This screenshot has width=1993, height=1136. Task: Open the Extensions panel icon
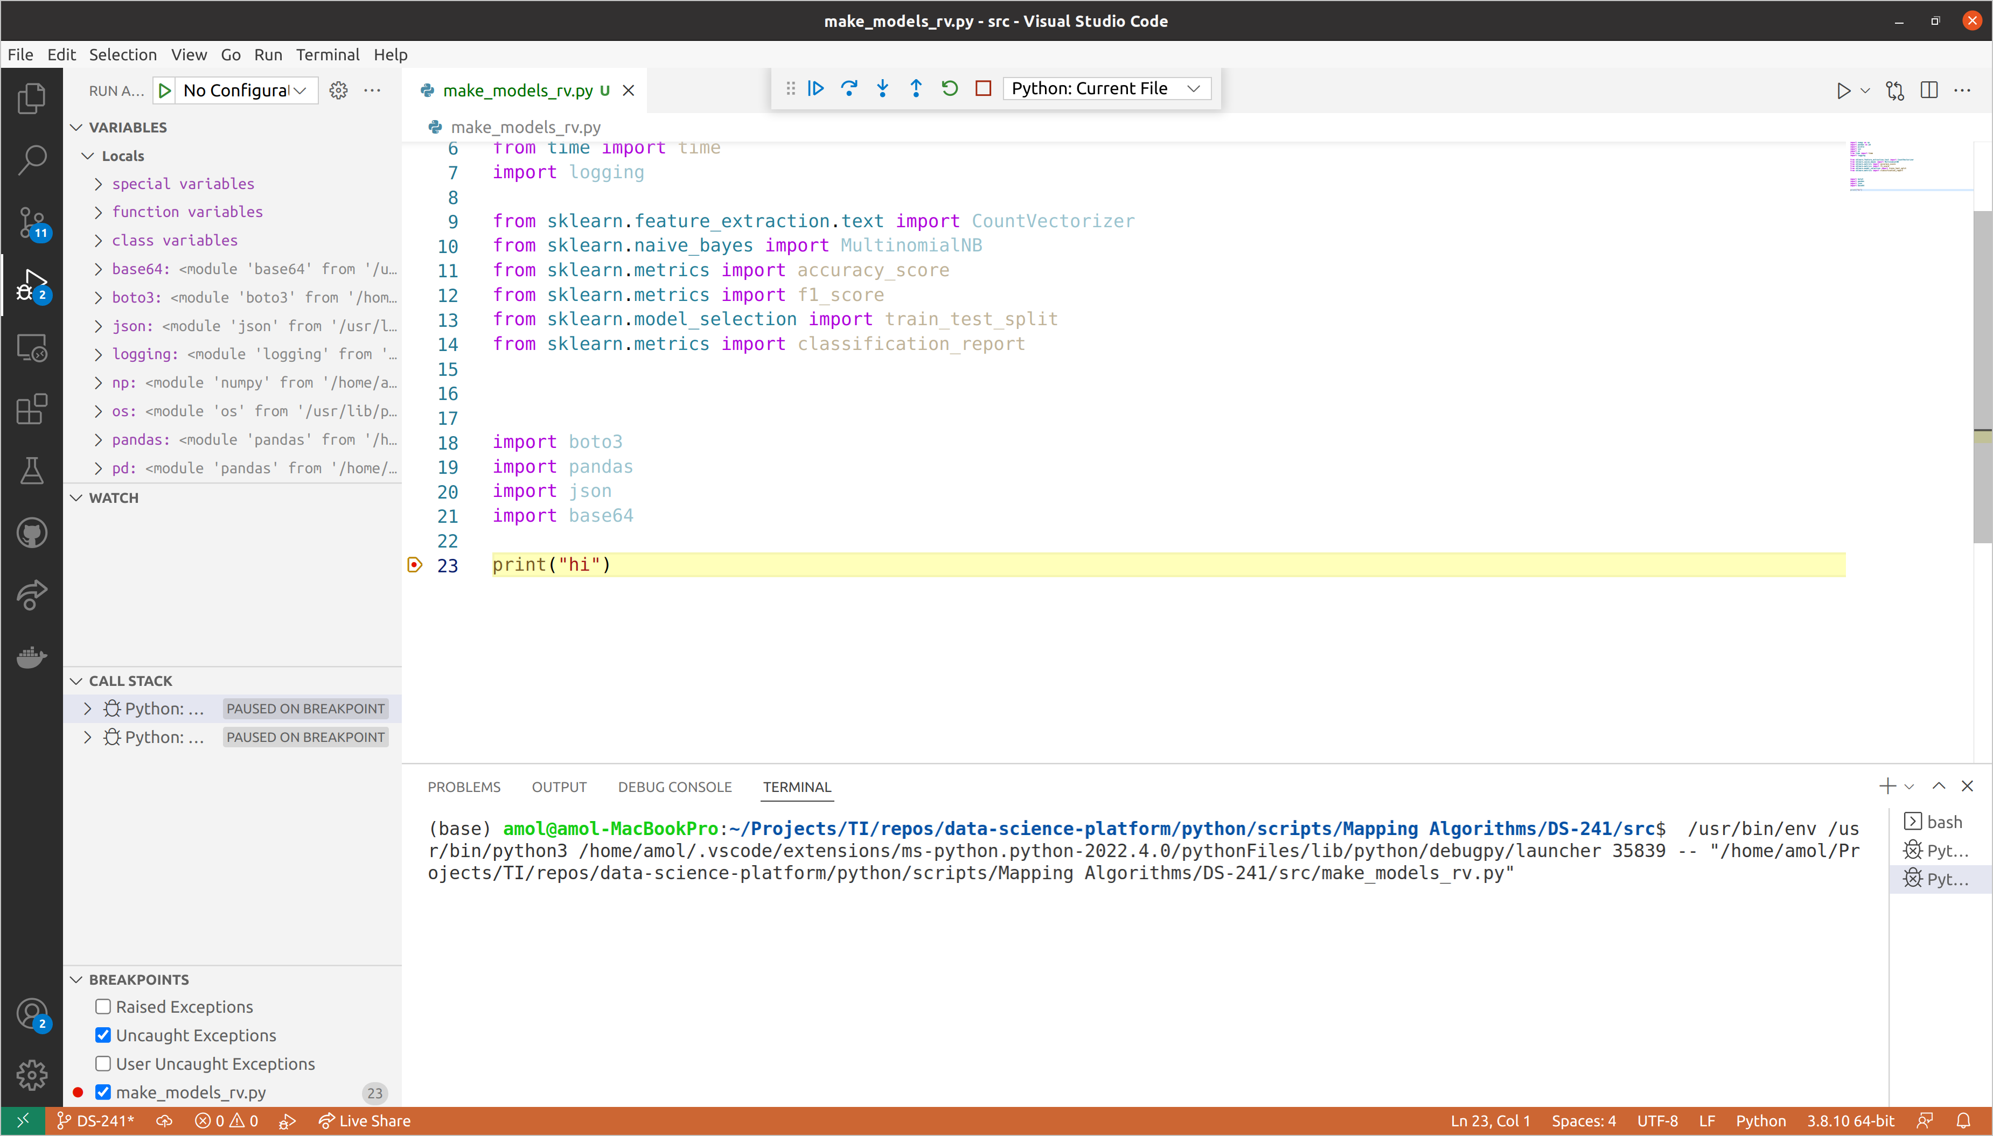31,409
